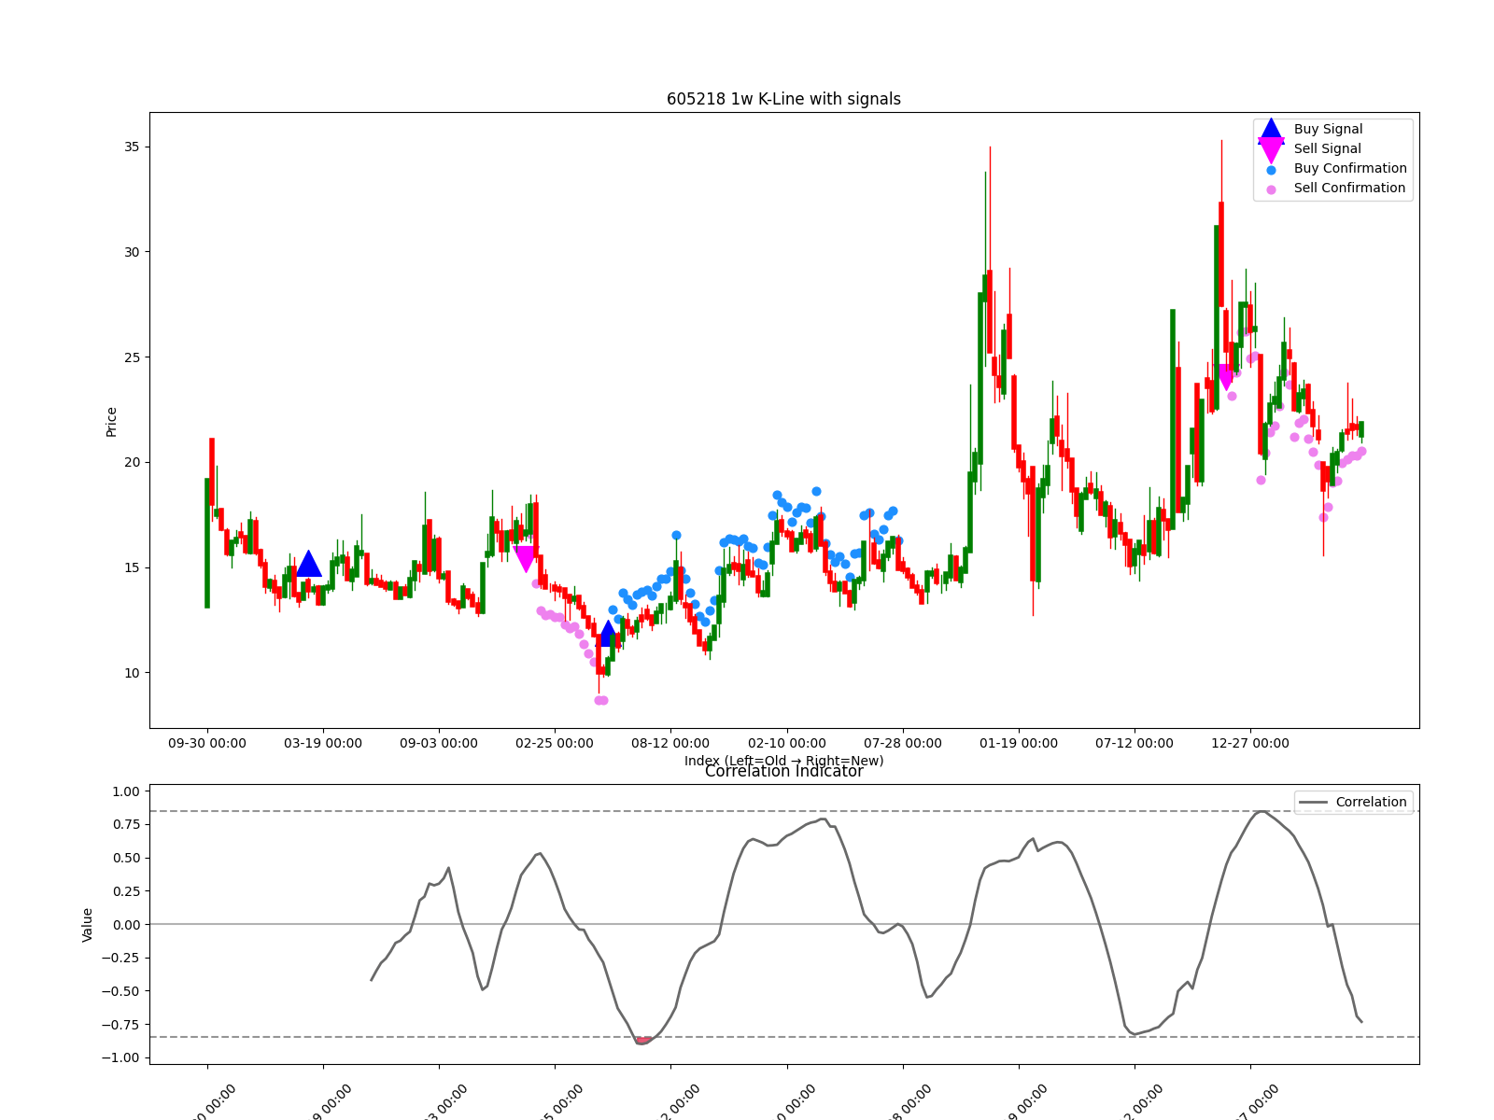1494x1120 pixels.
Task: Click the correlation axis tick '0.00'
Action: (x=125, y=925)
